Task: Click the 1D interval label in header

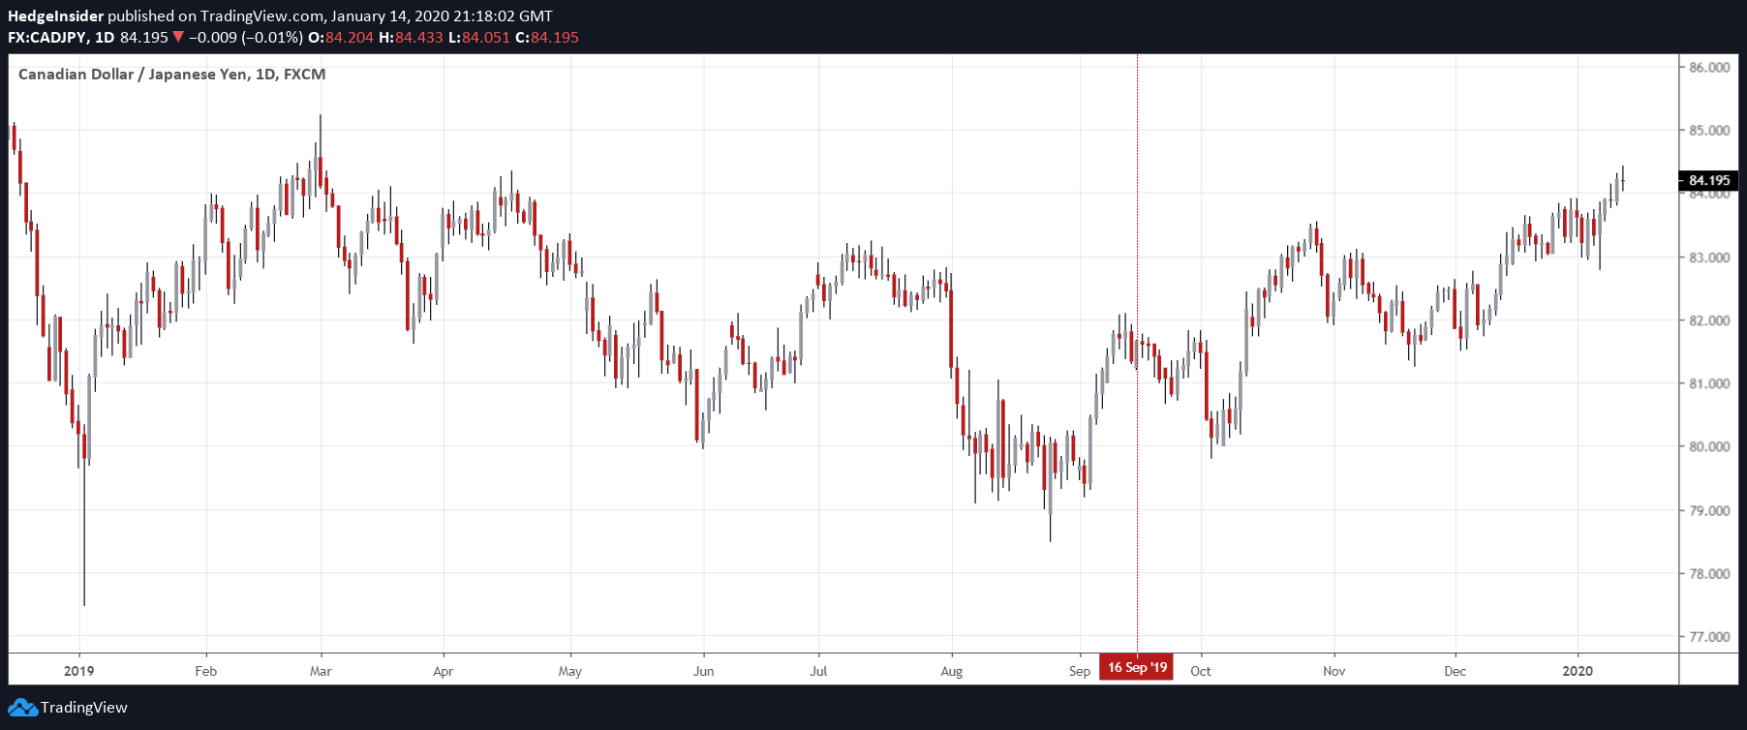Action: tap(105, 38)
